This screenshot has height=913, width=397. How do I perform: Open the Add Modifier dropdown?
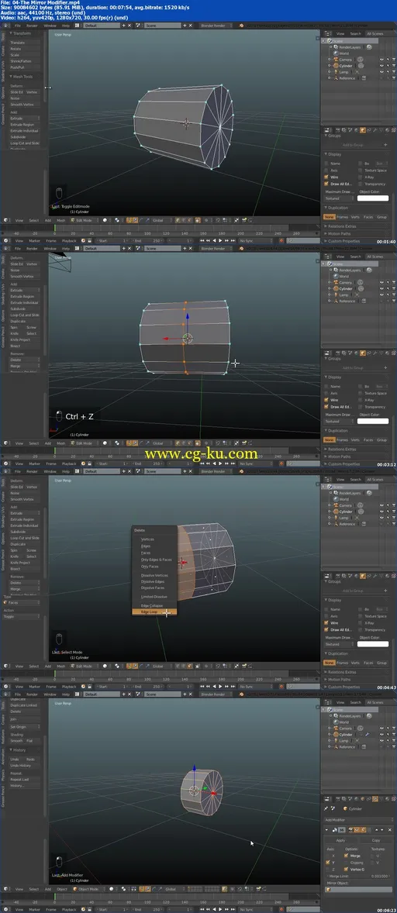point(359,820)
